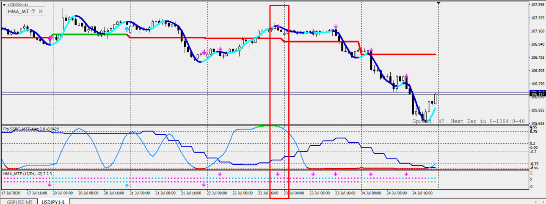Image resolution: width=546 pixels, height=204 pixels.
Task: Click the 107.595 price axis label
Action: [x=537, y=5]
